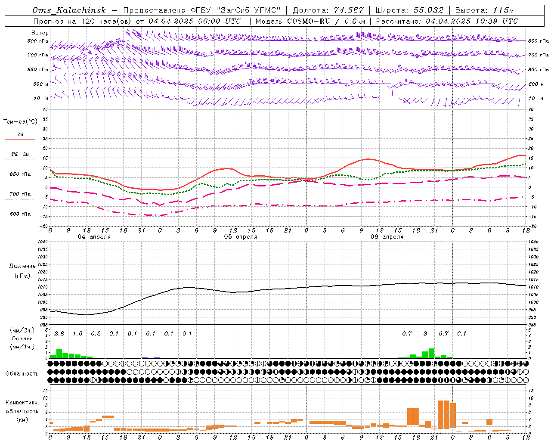This screenshot has height=441, width=551.
Task: Click the Давление panel label
Action: pos(22,266)
